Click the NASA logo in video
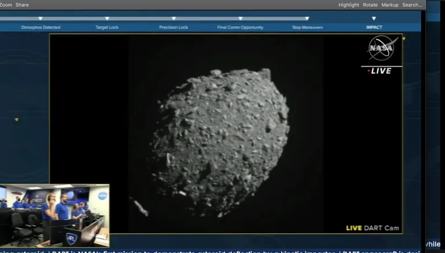445x253 pixels. [382, 48]
